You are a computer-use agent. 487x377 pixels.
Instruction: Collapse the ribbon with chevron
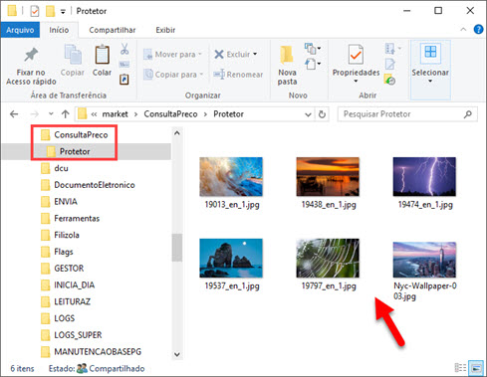(463, 30)
